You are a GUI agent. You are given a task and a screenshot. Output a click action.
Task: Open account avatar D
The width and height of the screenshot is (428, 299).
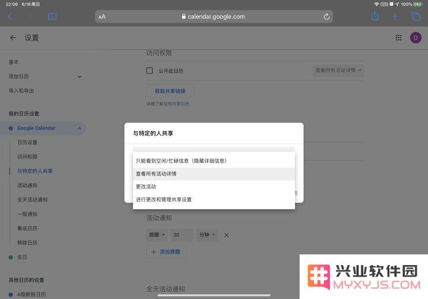416,37
